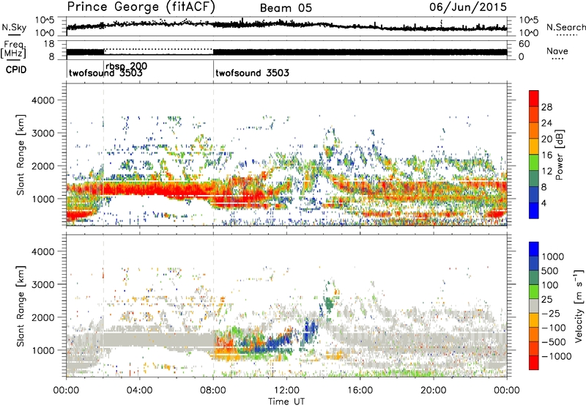Click the 'N.Sky' legend label
Screen dimensions: 586x406
[x=14, y=27]
